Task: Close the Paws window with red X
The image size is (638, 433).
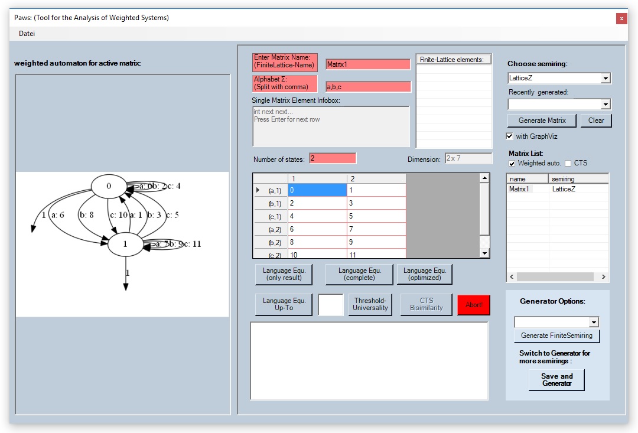Action: 621,18
